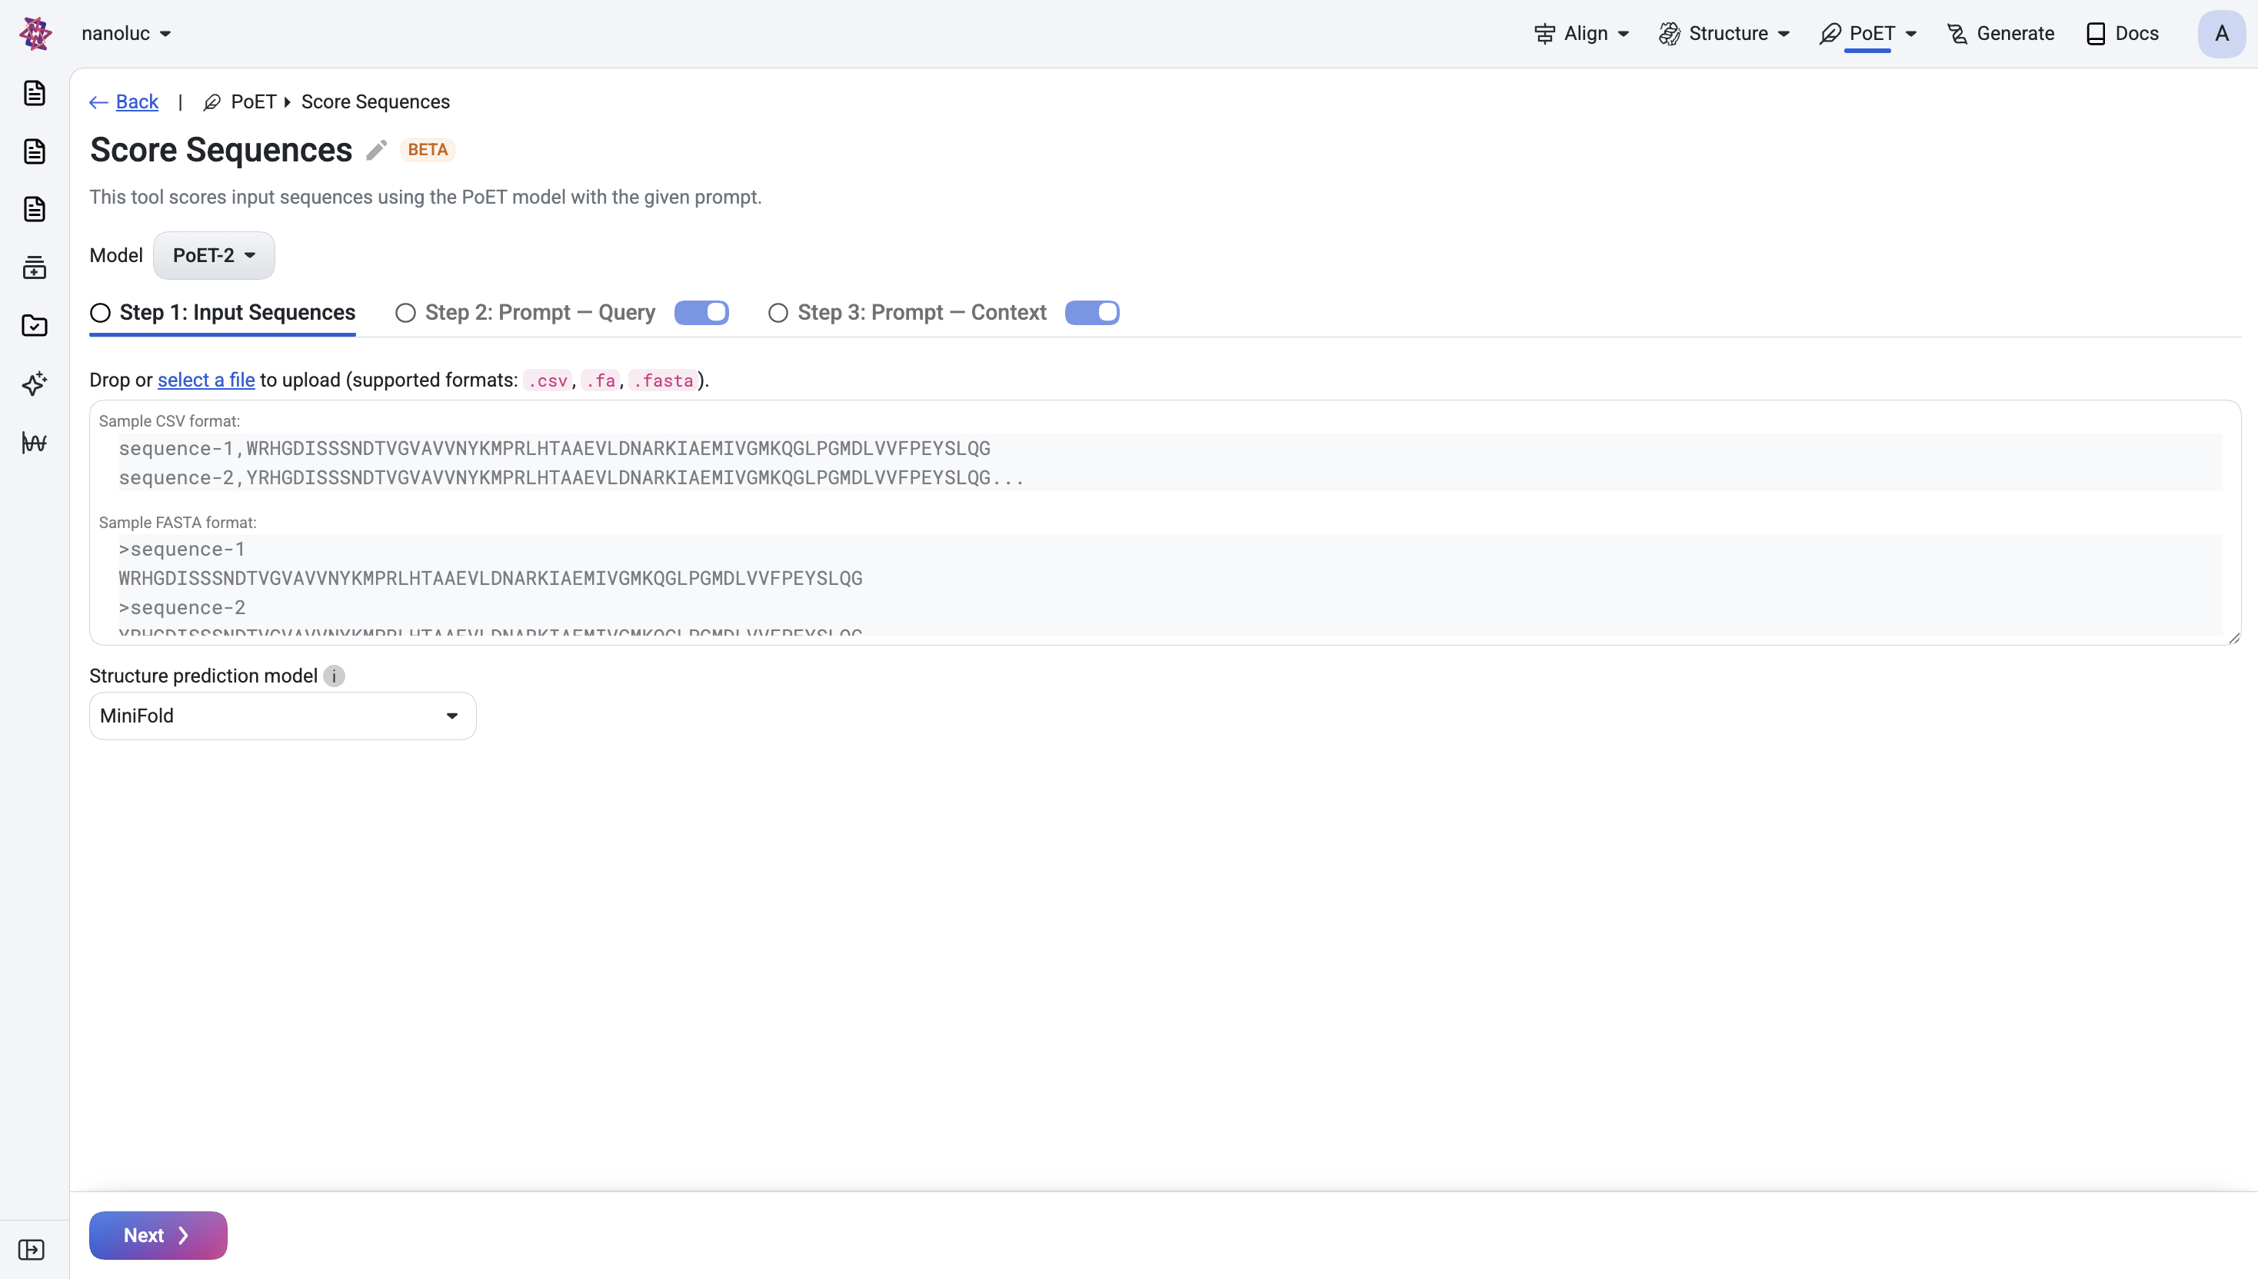Click the text area resize handle corner

pyautogui.click(x=2234, y=638)
